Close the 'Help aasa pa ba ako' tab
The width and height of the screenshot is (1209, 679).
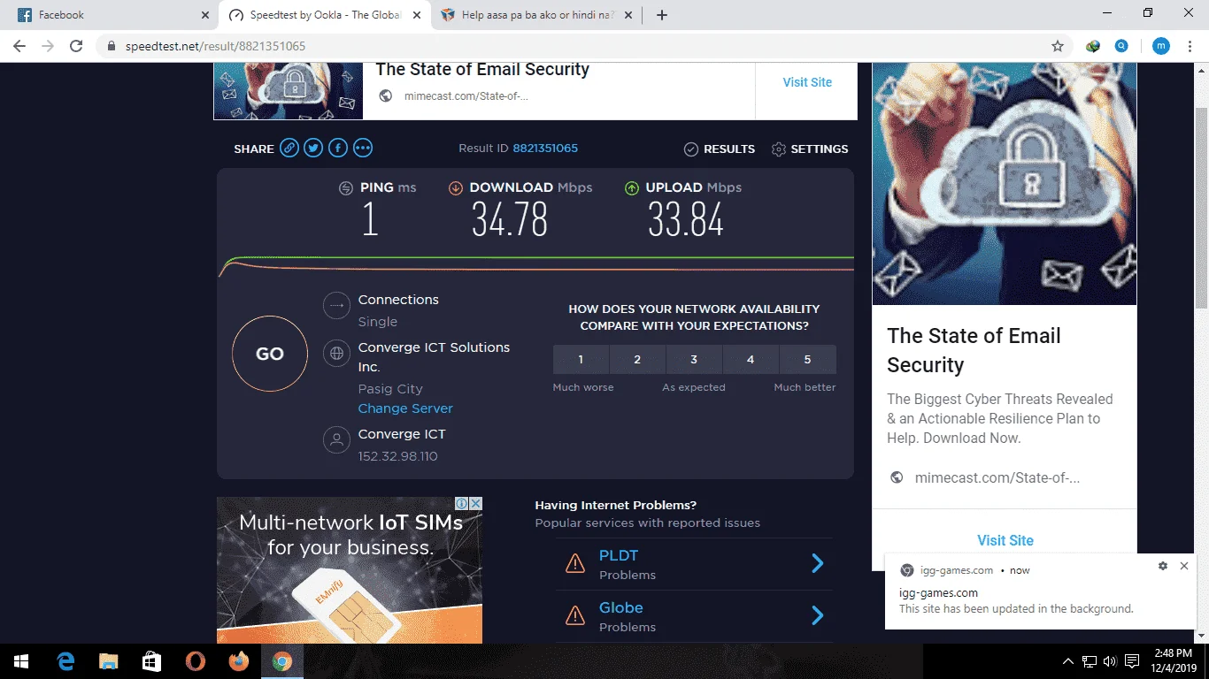[630, 15]
